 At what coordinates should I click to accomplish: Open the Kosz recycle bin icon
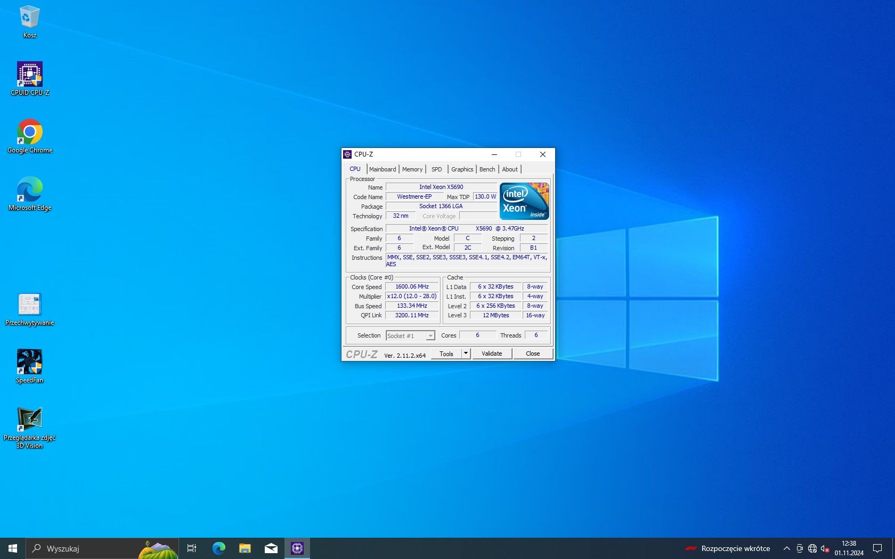(x=29, y=22)
